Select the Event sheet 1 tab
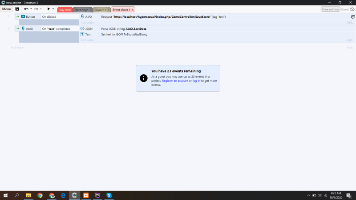 (x=121, y=10)
